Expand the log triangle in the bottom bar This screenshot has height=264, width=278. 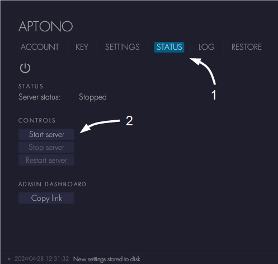coord(10,259)
